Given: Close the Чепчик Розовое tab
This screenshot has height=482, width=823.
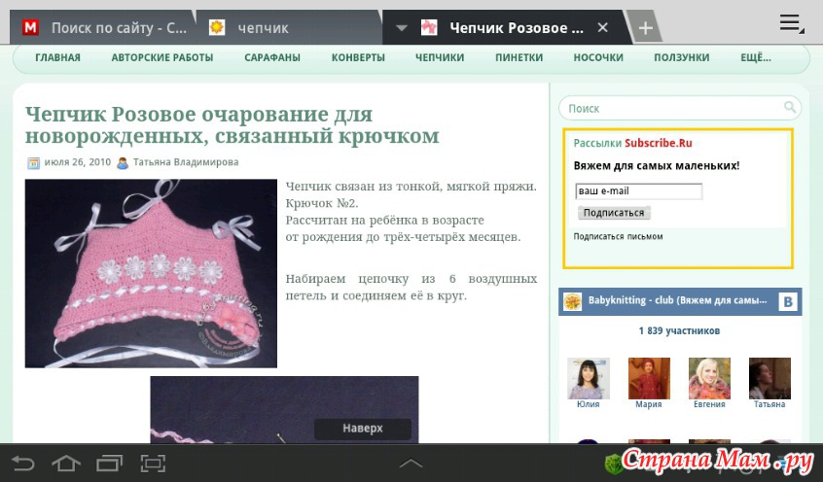Looking at the screenshot, I should (x=603, y=28).
